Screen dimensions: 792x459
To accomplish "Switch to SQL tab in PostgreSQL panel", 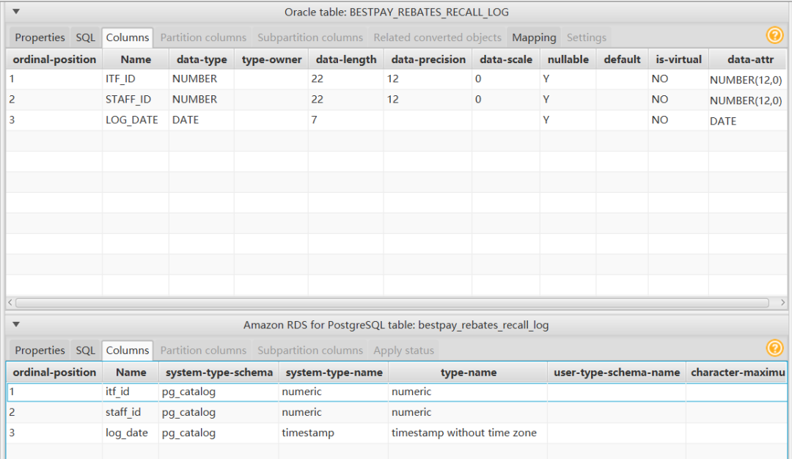I will pos(86,350).
